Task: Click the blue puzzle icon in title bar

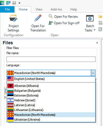Action: [8, 3]
